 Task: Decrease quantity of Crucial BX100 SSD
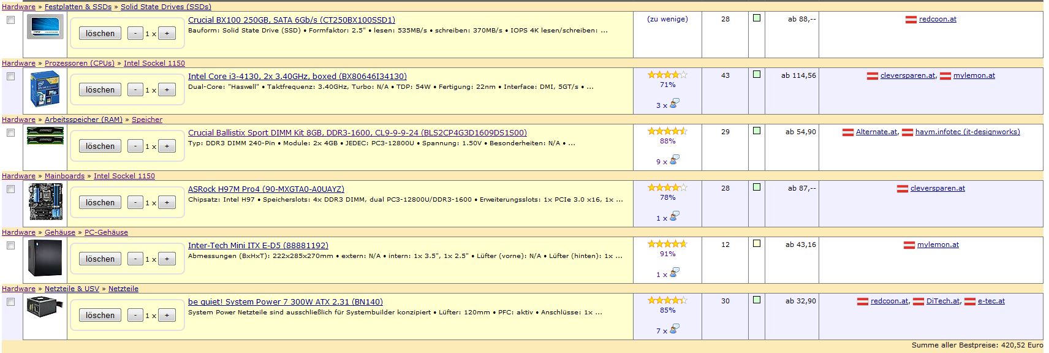(135, 33)
